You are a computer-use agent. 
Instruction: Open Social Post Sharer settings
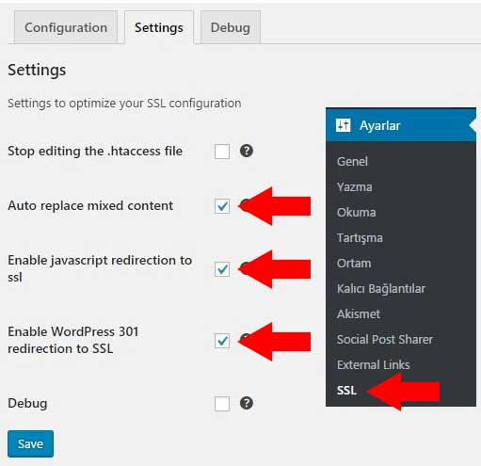pos(385,340)
